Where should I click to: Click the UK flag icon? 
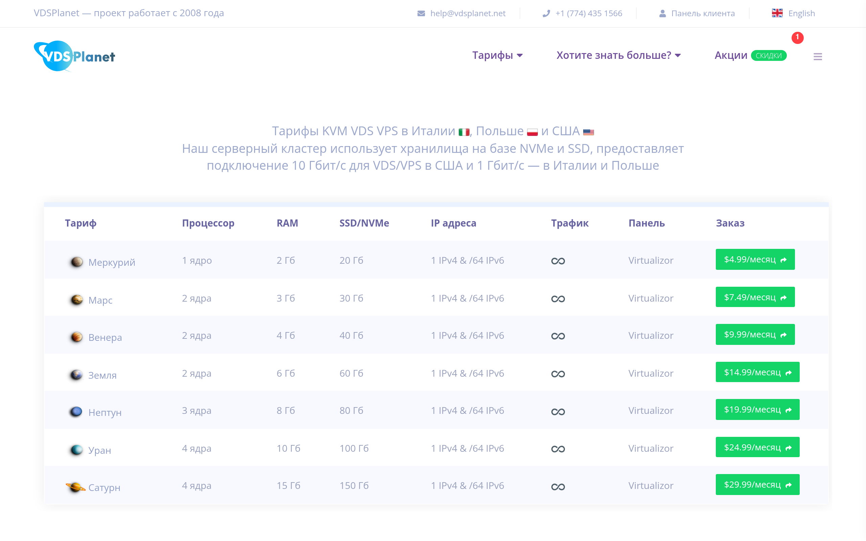pos(777,13)
